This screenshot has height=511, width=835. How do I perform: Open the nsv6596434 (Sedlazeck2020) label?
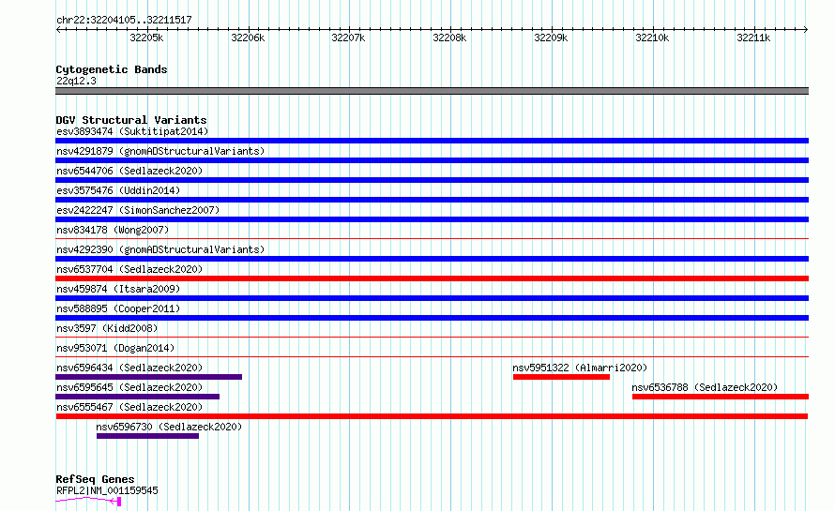click(x=129, y=368)
